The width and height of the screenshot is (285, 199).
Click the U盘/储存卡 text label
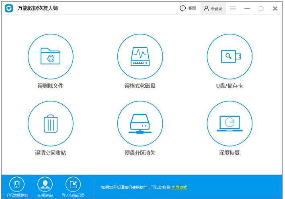pyautogui.click(x=230, y=86)
